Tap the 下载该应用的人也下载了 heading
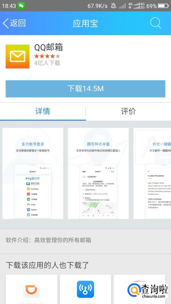 pyautogui.click(x=47, y=265)
